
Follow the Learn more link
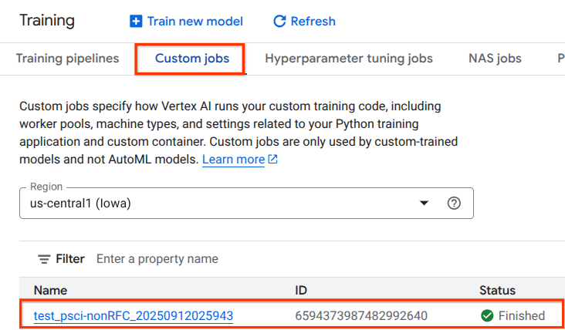[x=233, y=160]
